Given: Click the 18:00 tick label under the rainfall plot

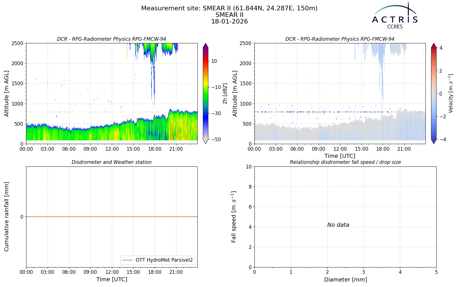Looking at the screenshot, I should (155, 272).
